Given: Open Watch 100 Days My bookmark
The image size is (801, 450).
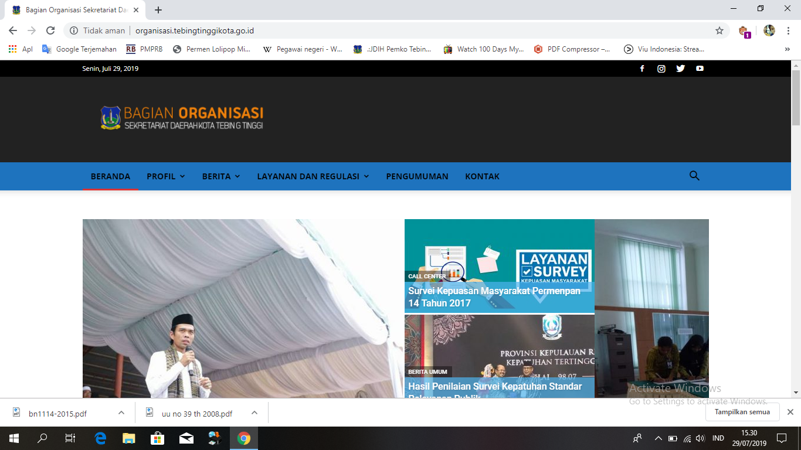Looking at the screenshot, I should point(484,49).
